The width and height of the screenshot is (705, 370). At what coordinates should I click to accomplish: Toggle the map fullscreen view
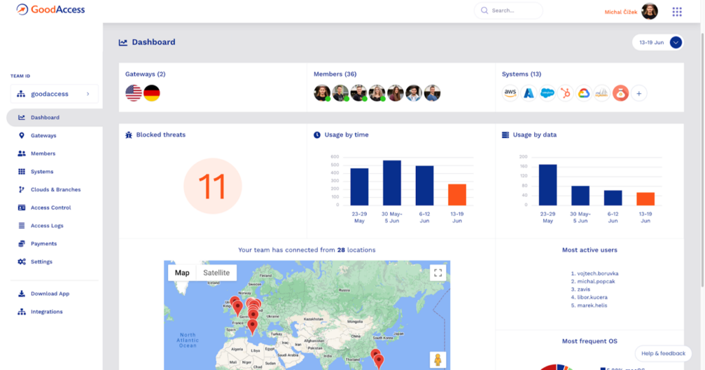[436, 273]
